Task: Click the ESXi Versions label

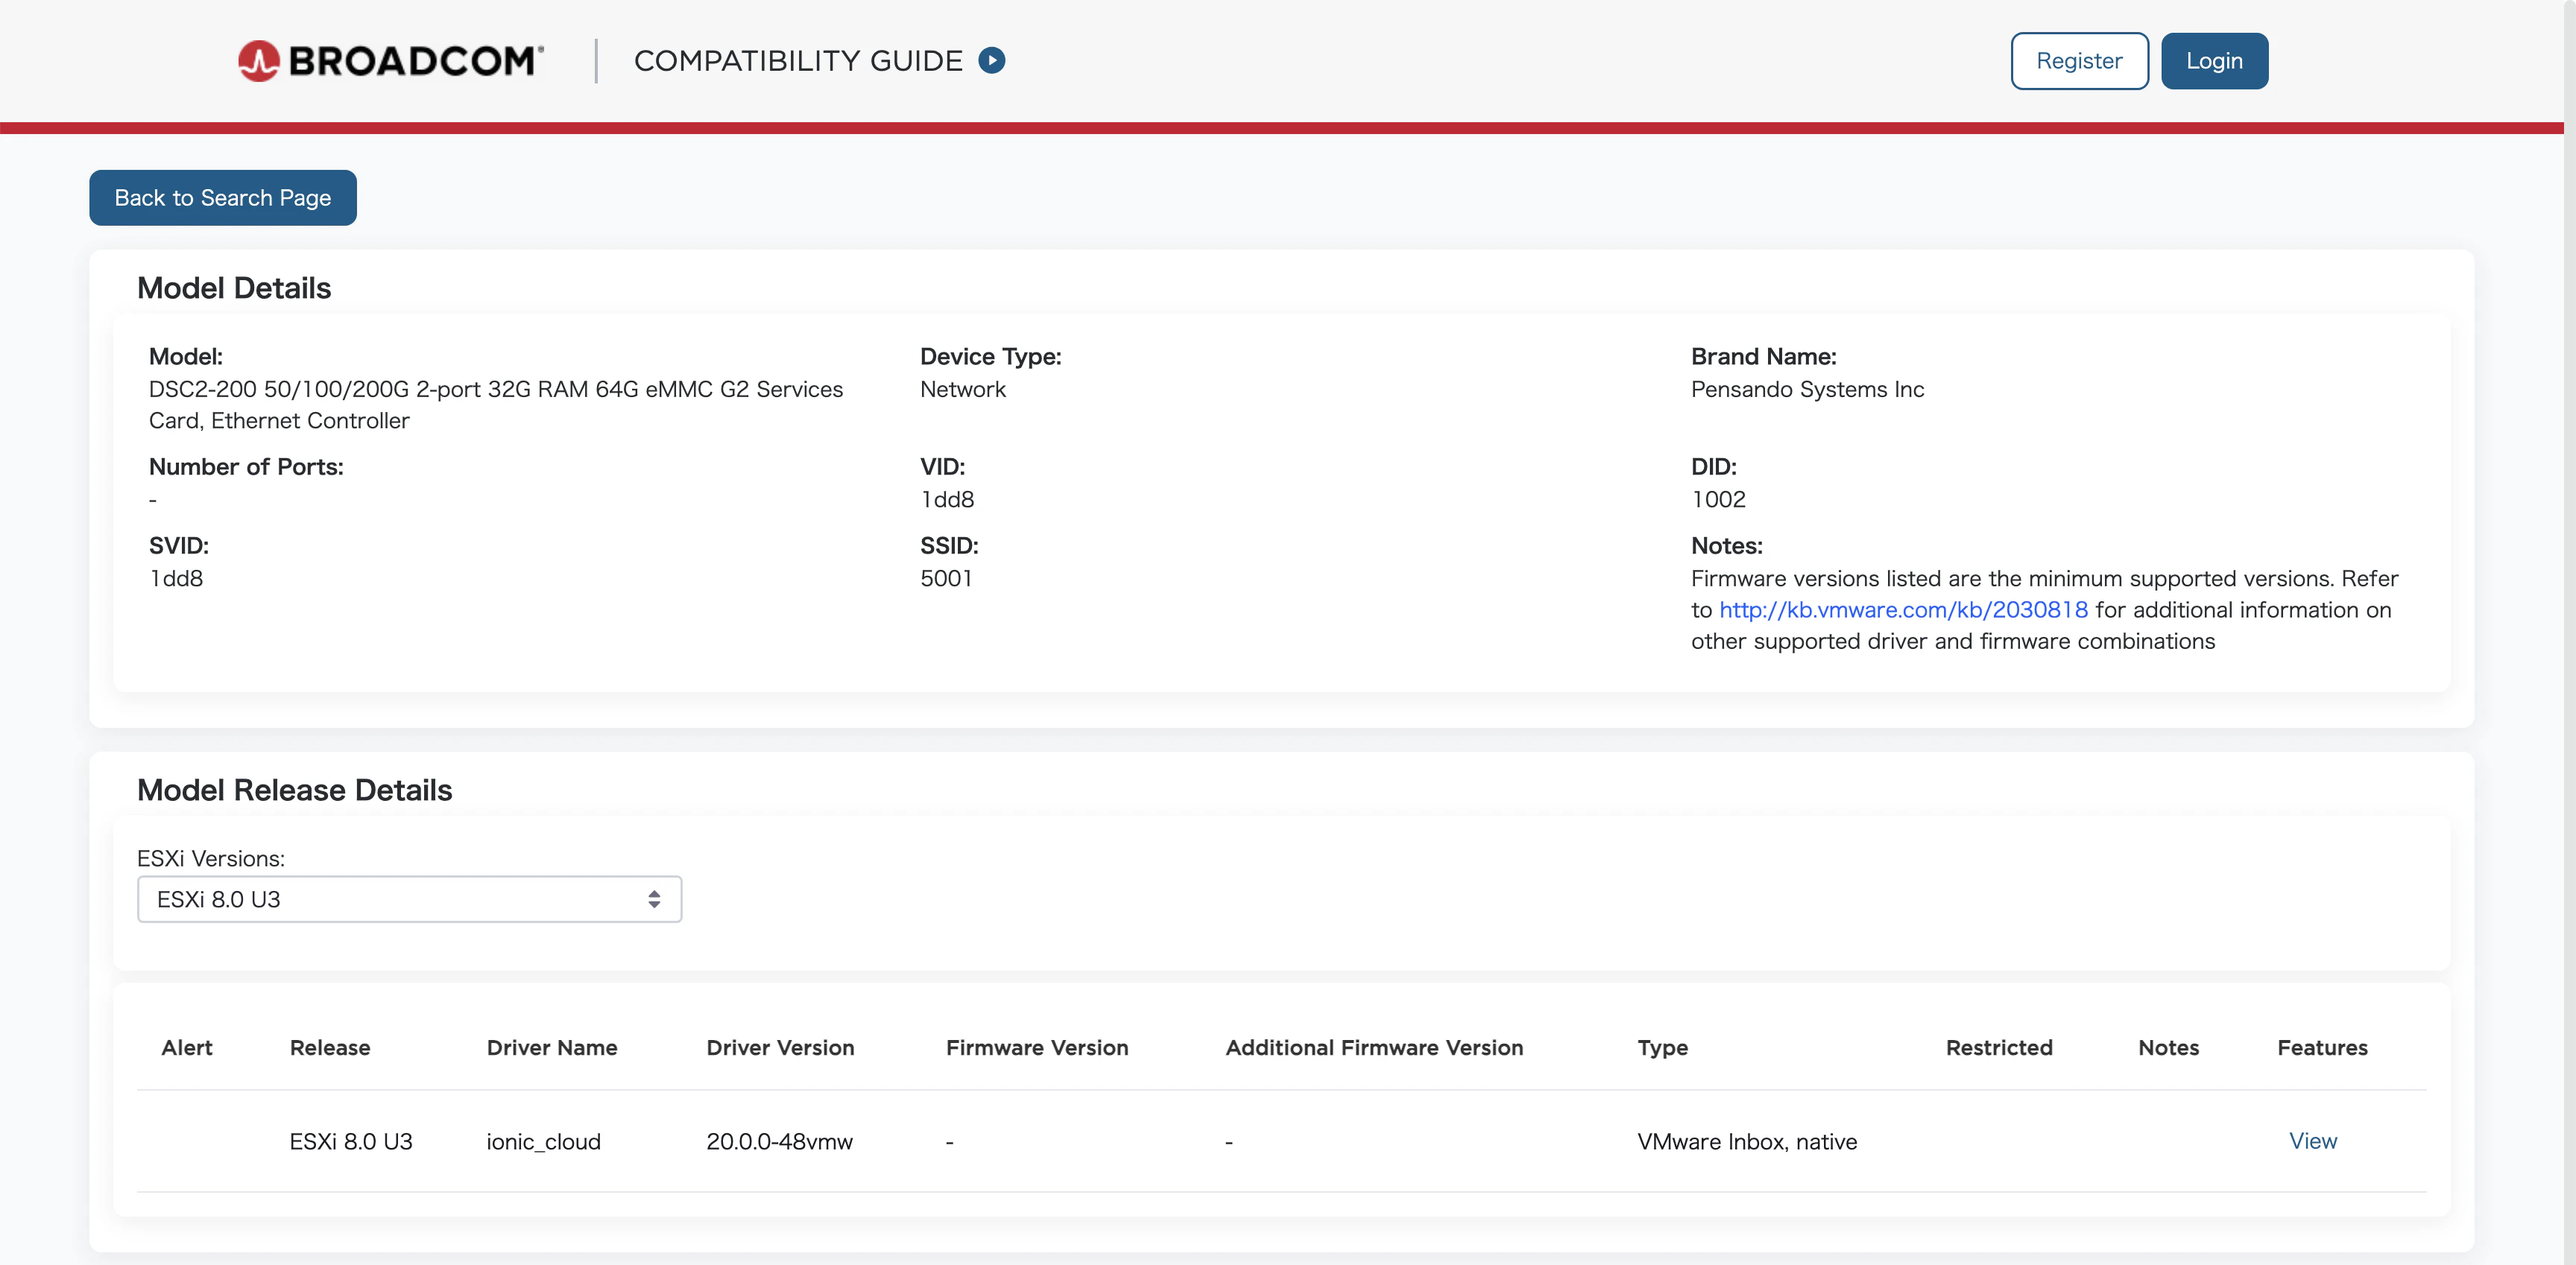Action: (x=211, y=858)
